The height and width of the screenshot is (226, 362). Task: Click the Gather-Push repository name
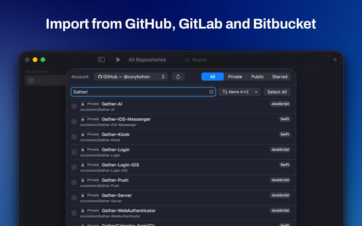pos(115,180)
